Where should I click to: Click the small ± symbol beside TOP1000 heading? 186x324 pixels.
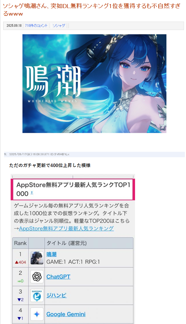(32, 193)
